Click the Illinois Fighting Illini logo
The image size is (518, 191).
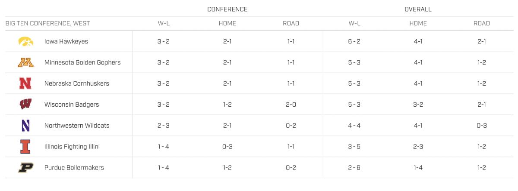click(x=25, y=147)
